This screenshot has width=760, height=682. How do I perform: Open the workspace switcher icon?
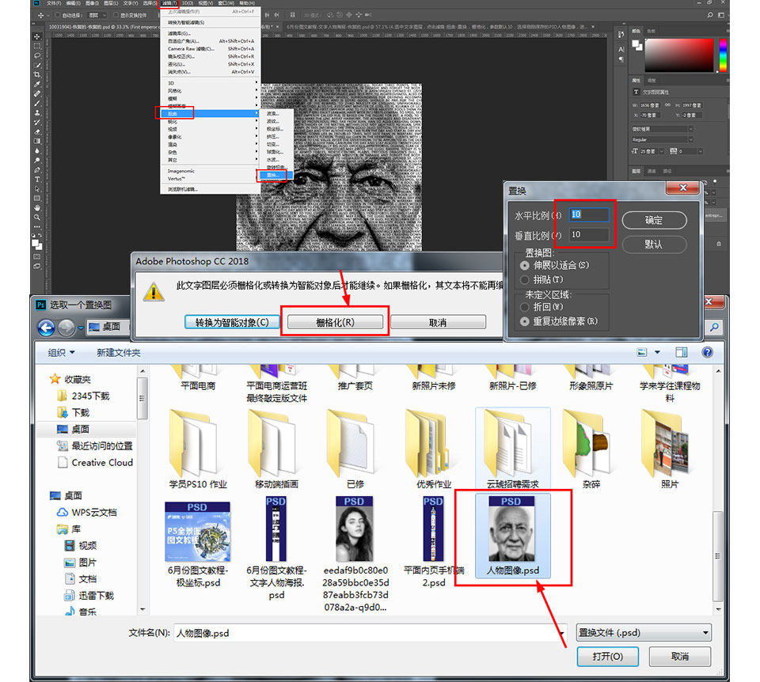tap(721, 15)
